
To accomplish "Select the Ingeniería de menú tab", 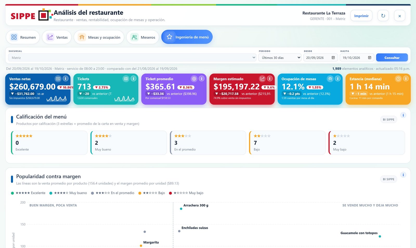I will point(187,37).
